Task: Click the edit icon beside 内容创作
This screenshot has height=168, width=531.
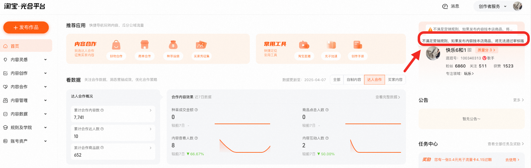Action: [x=5, y=73]
